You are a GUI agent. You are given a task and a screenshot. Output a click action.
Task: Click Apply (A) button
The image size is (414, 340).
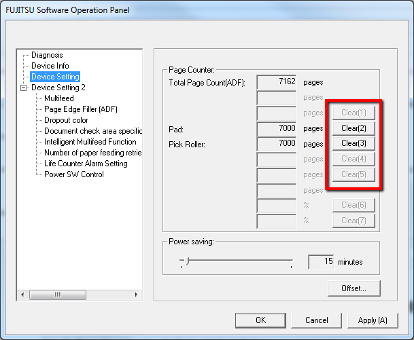coord(373,320)
